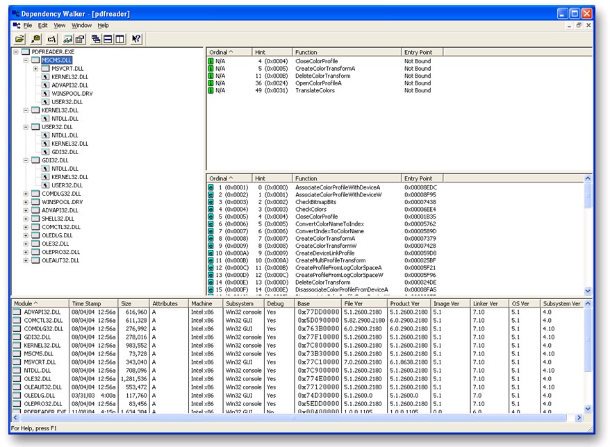Select COMDLG32.DLL in the dependency tree
The height and width of the screenshot is (447, 610).
[61, 194]
